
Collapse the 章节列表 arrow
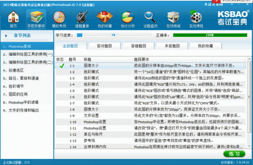click(x=6, y=36)
